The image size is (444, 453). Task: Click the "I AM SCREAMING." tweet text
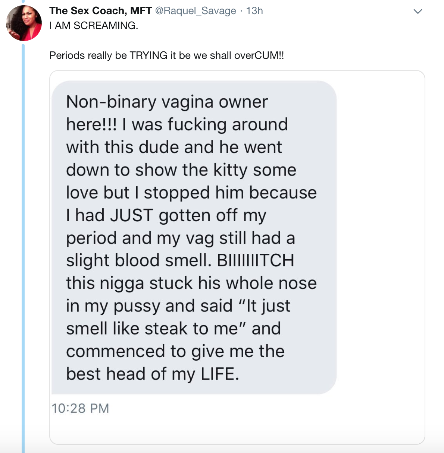(x=94, y=26)
